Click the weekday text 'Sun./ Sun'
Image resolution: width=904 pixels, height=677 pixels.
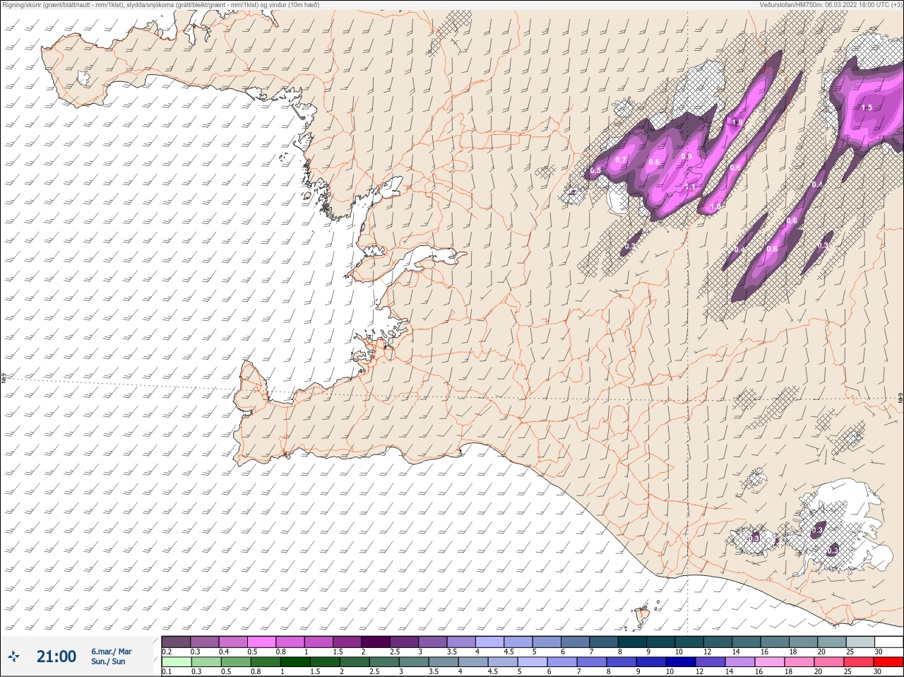coord(108,661)
